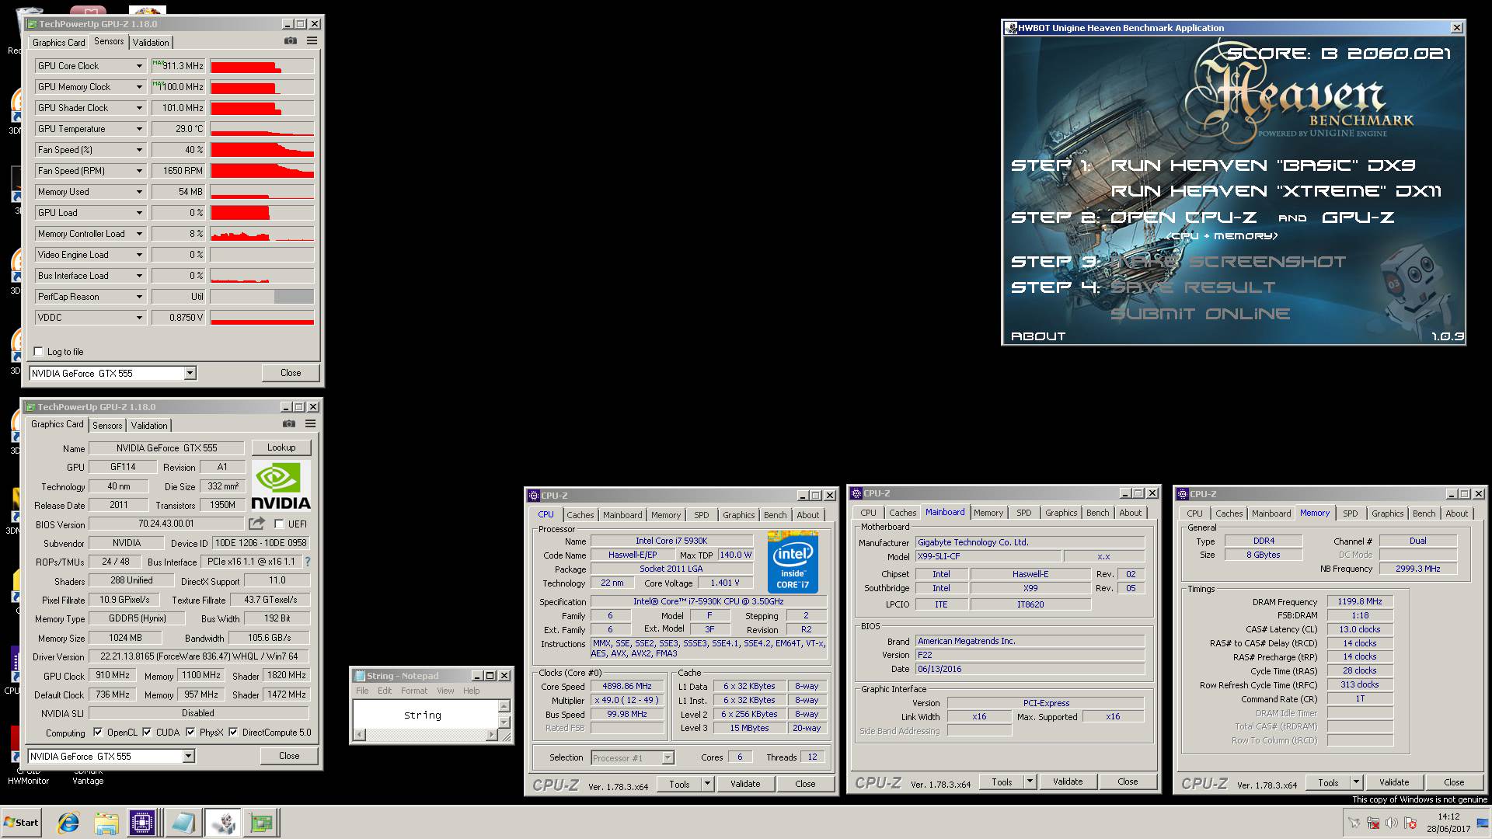The image size is (1492, 839).
Task: Open the Tools dropdown arrow in CPU-Z CPU window
Action: [707, 784]
